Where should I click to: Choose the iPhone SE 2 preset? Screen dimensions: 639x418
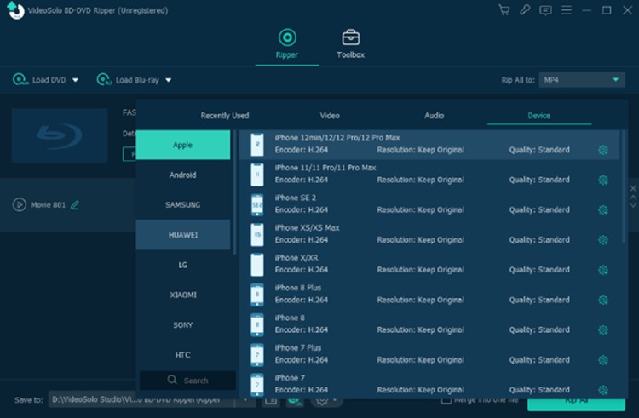429,204
